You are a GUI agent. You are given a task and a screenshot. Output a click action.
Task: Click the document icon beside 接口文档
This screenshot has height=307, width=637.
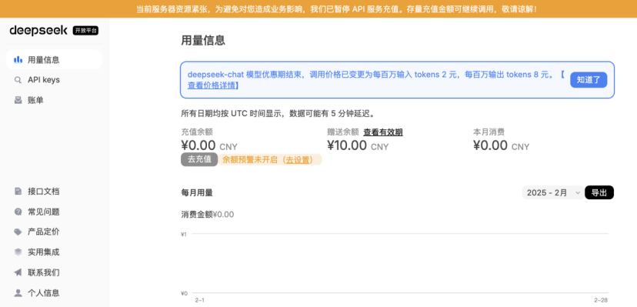(x=18, y=192)
